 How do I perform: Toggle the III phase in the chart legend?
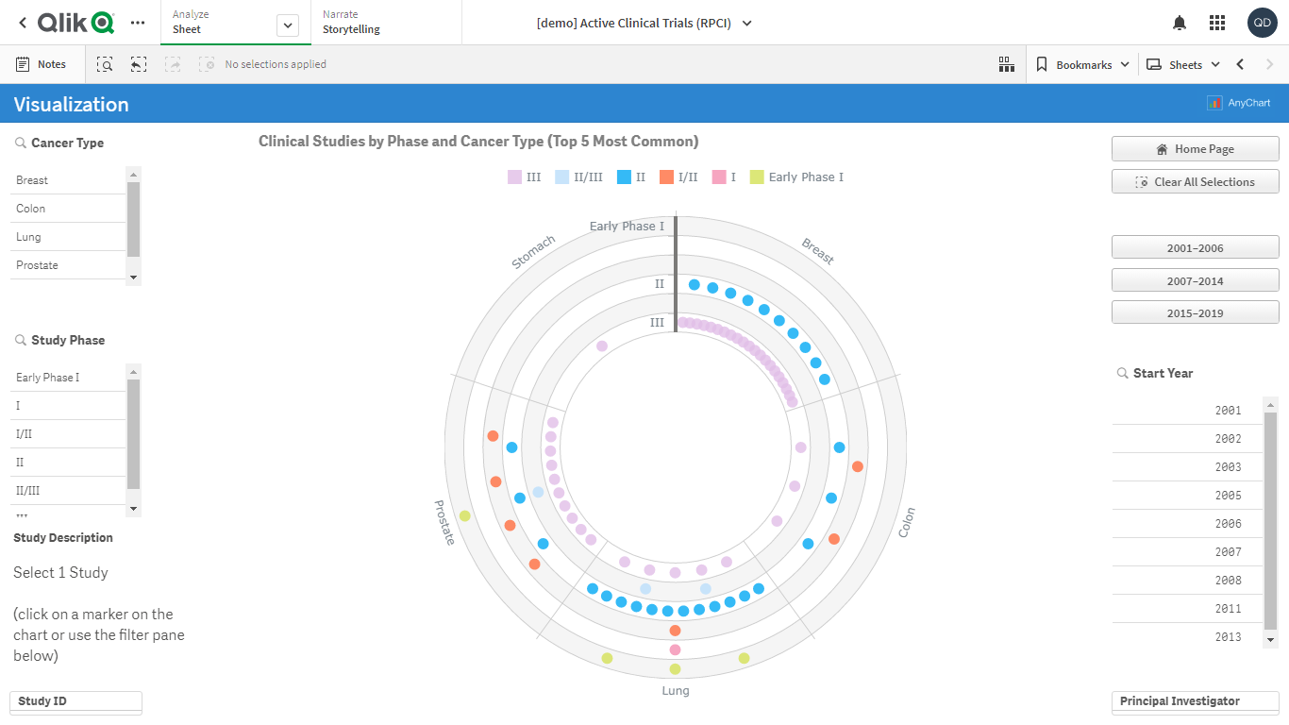(x=523, y=177)
